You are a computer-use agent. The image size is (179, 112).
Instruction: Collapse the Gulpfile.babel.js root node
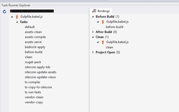point(12,17)
